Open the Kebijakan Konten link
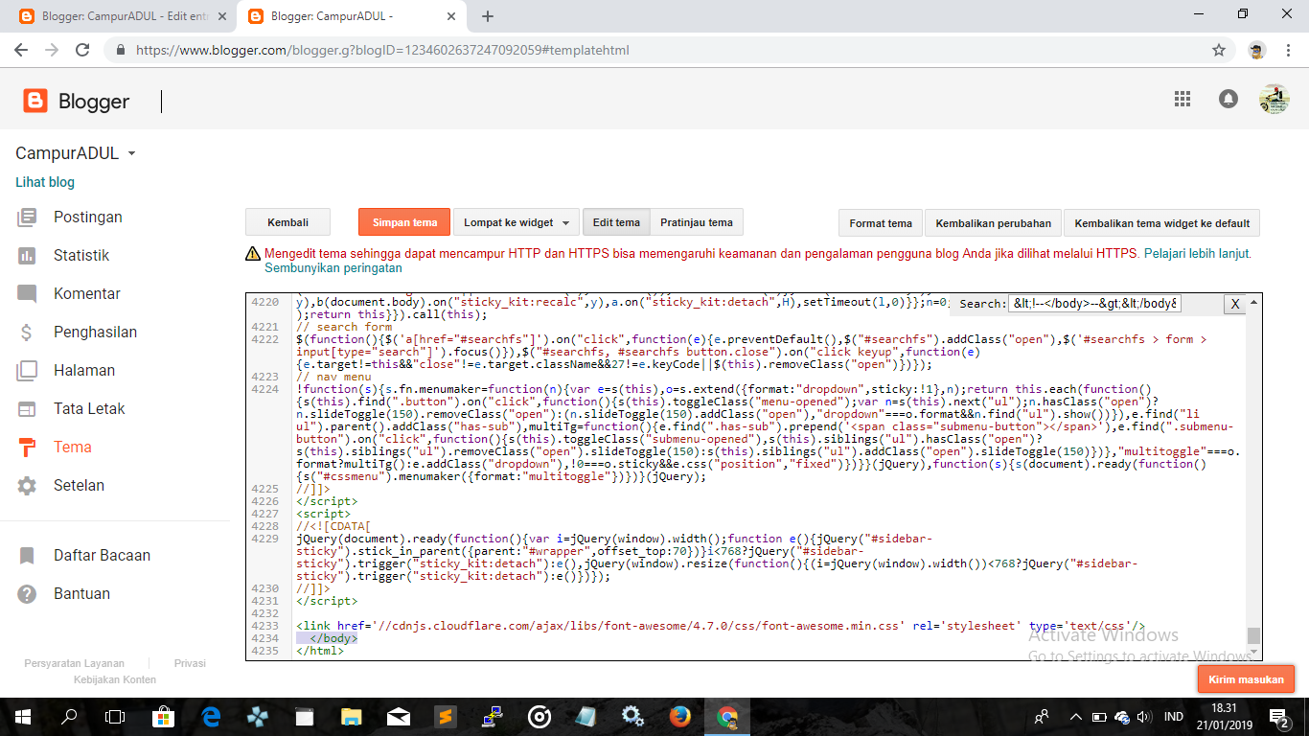Image resolution: width=1309 pixels, height=736 pixels. click(x=115, y=679)
